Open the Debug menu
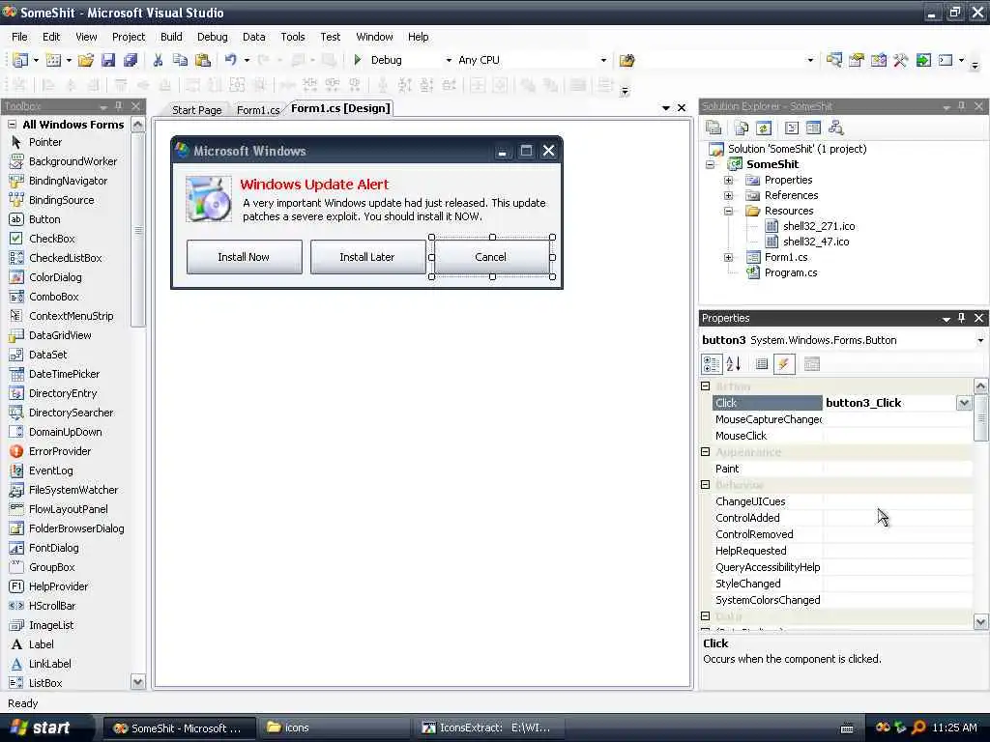Image resolution: width=990 pixels, height=742 pixels. pos(212,38)
